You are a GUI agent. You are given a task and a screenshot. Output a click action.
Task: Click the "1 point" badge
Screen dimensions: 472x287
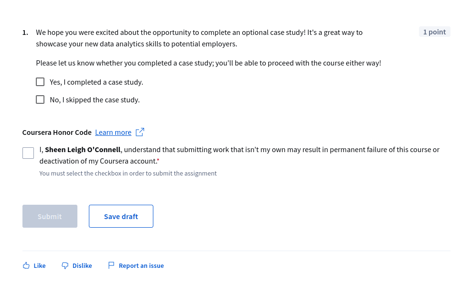coord(434,32)
